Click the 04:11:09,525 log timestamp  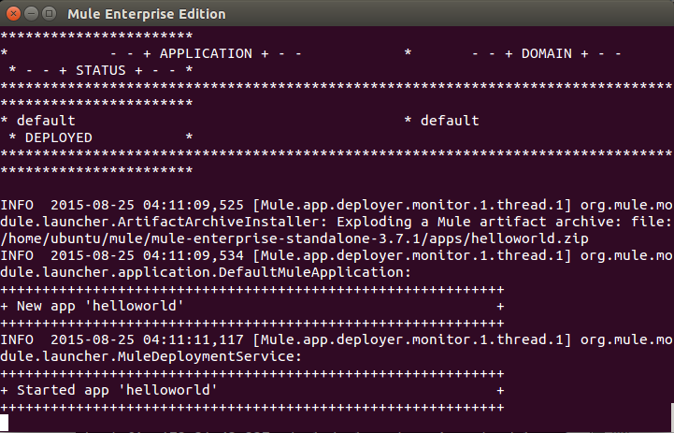pos(193,205)
